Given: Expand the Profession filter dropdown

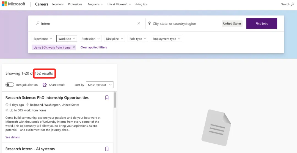Looking at the screenshot, I should tap(90, 39).
